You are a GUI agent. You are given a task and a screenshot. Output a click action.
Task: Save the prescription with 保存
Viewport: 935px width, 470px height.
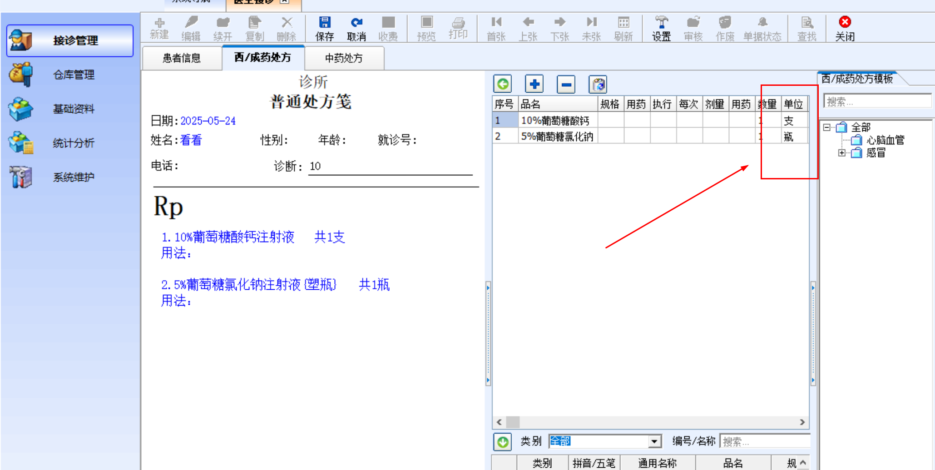pos(325,29)
